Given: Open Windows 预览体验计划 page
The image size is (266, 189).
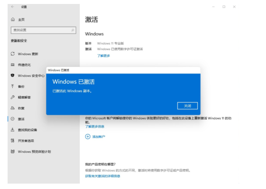Looking at the screenshot, I should pos(34,151).
